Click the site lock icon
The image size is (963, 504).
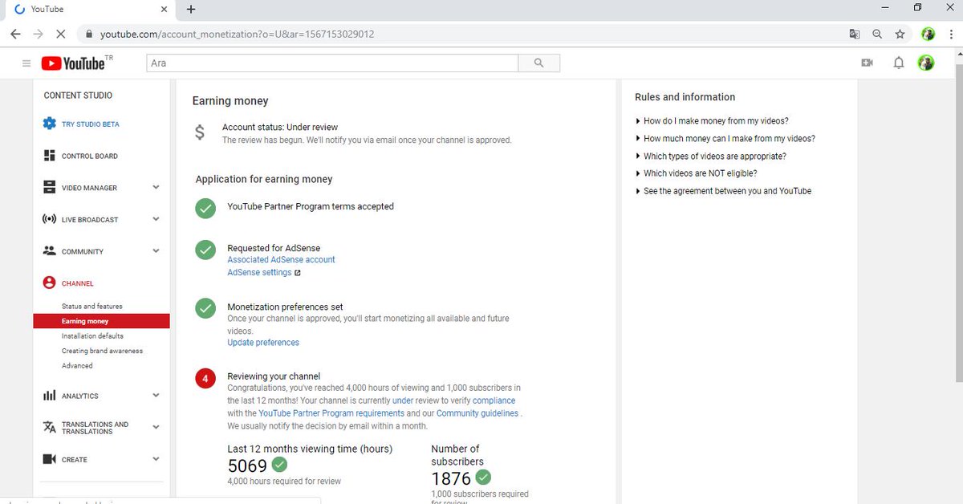[x=88, y=35]
